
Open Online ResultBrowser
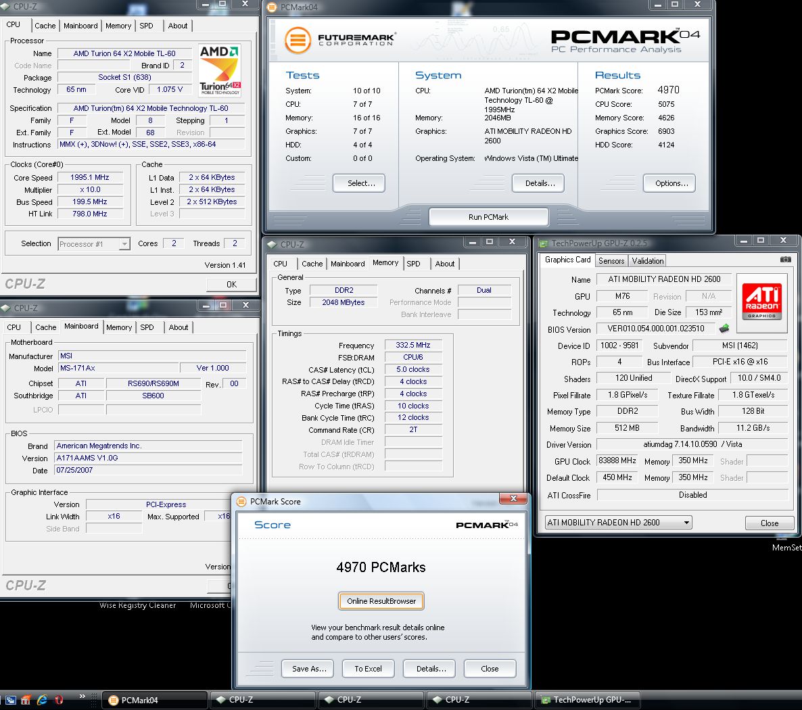click(381, 601)
